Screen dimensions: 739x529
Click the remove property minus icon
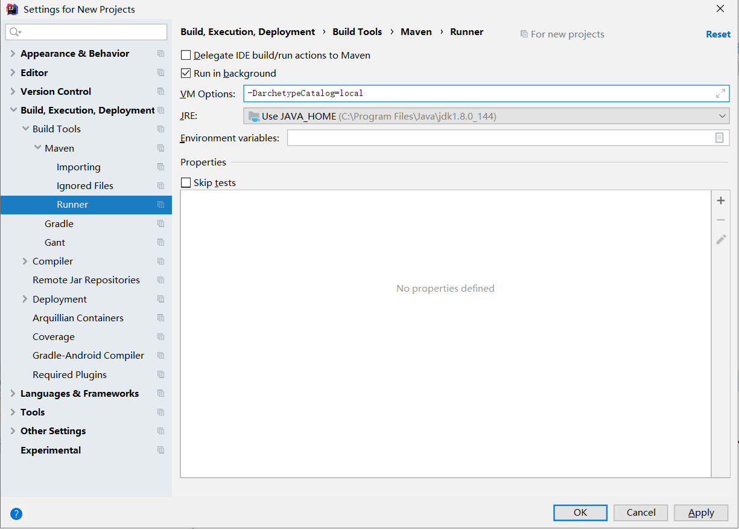(x=721, y=219)
